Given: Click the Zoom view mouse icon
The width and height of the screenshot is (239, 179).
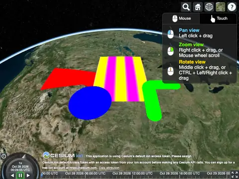Looking at the screenshot, I should coord(170,50).
